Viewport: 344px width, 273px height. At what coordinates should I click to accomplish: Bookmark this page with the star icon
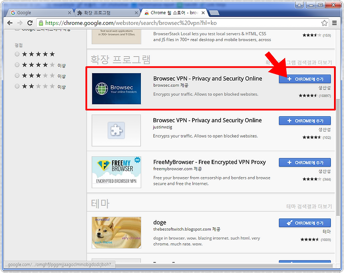pos(324,23)
